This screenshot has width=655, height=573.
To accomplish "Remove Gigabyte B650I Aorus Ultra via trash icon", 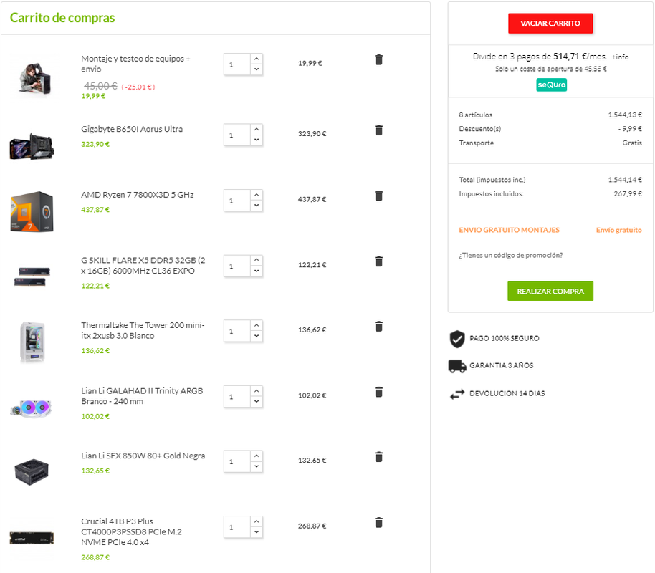I will coord(378,130).
